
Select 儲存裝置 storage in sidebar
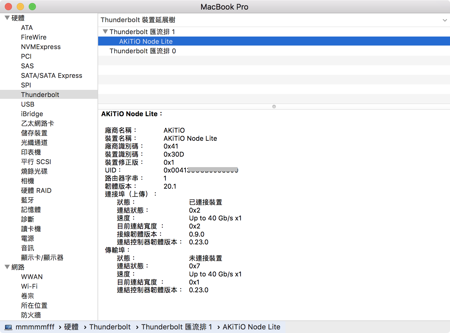34,133
